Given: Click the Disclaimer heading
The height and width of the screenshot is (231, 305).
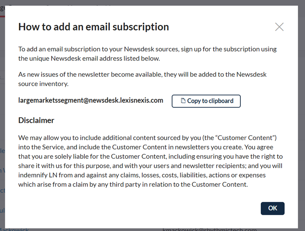Looking at the screenshot, I should 36,120.
